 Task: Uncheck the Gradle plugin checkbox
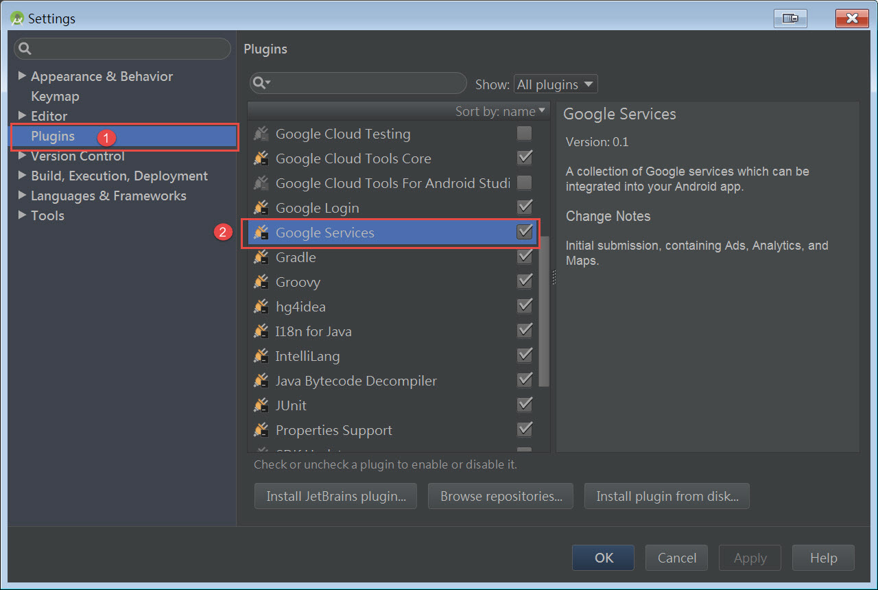tap(524, 257)
